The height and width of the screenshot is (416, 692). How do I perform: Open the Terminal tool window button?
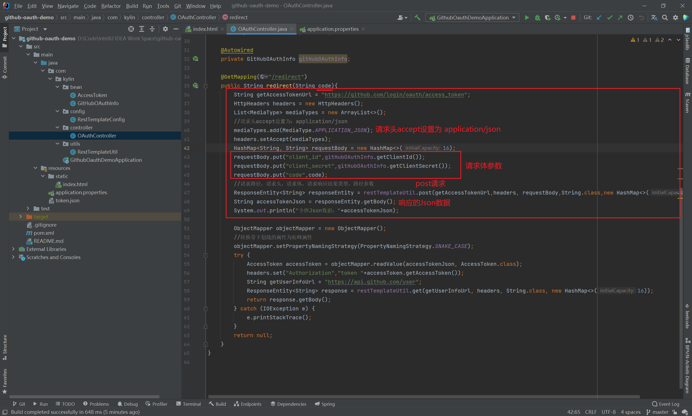pyautogui.click(x=188, y=404)
